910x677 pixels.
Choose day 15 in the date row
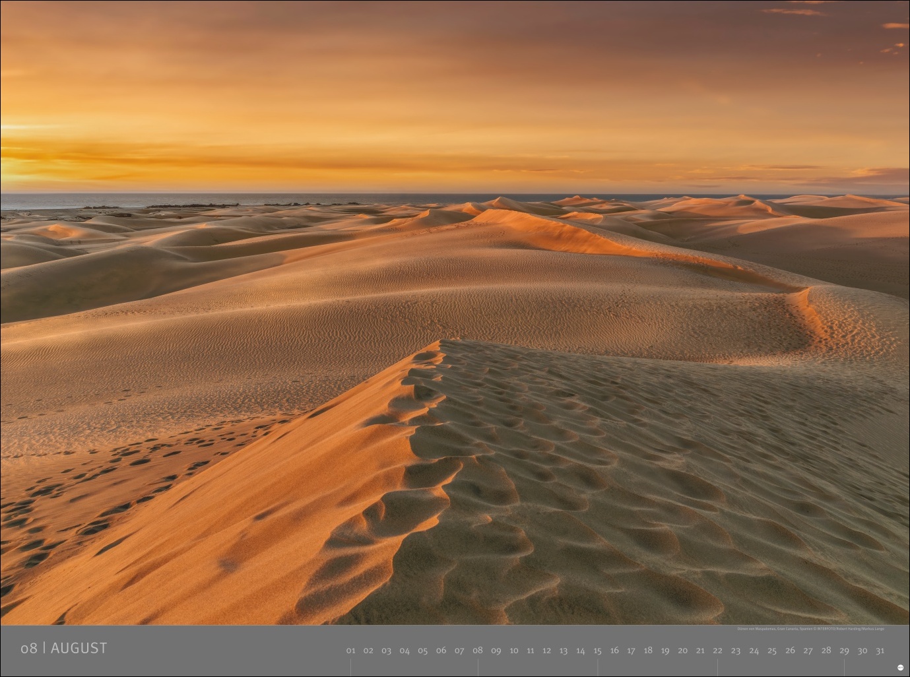pos(597,651)
